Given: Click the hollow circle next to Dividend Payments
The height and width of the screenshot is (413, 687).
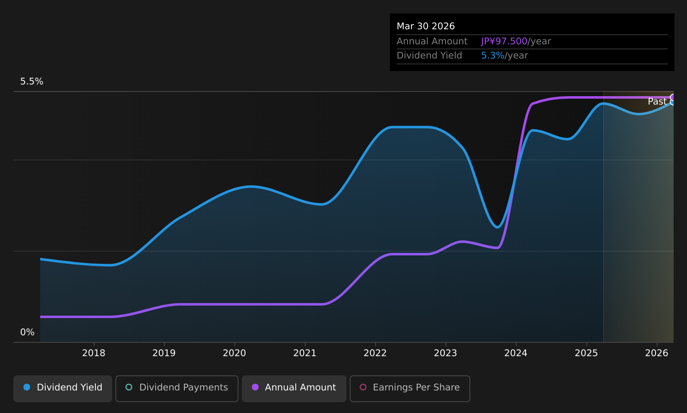Looking at the screenshot, I should pyautogui.click(x=129, y=388).
